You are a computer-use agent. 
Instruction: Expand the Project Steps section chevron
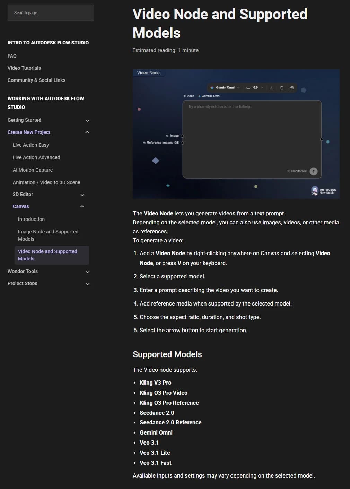point(87,284)
